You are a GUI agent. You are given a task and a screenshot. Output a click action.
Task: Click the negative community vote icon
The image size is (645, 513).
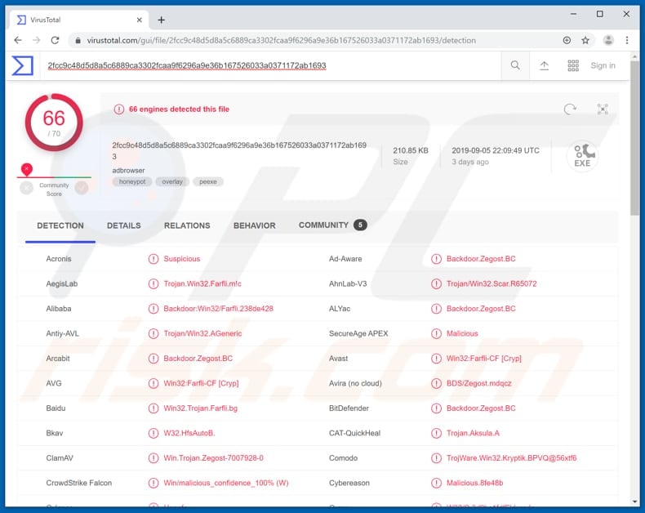26,188
